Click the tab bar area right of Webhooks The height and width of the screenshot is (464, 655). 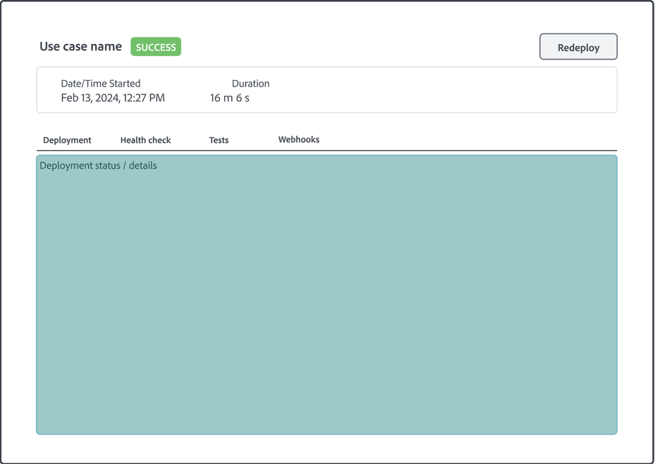(x=468, y=140)
